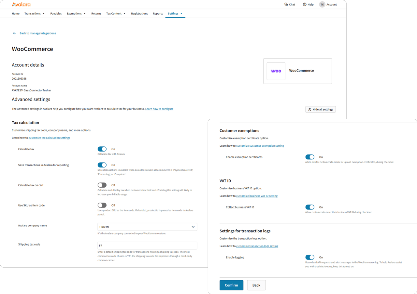Click the Confirm button

point(231,285)
